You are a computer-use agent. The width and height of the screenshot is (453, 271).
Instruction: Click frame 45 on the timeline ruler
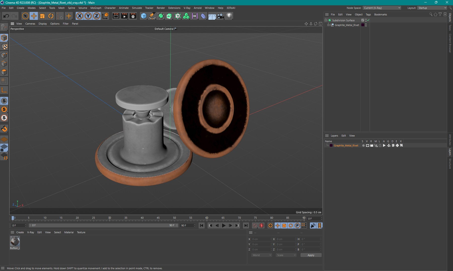158,218
